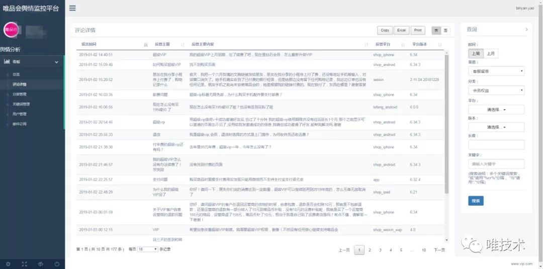Click the Print button

coord(418,31)
